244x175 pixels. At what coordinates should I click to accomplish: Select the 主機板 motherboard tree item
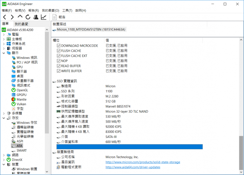(17, 39)
